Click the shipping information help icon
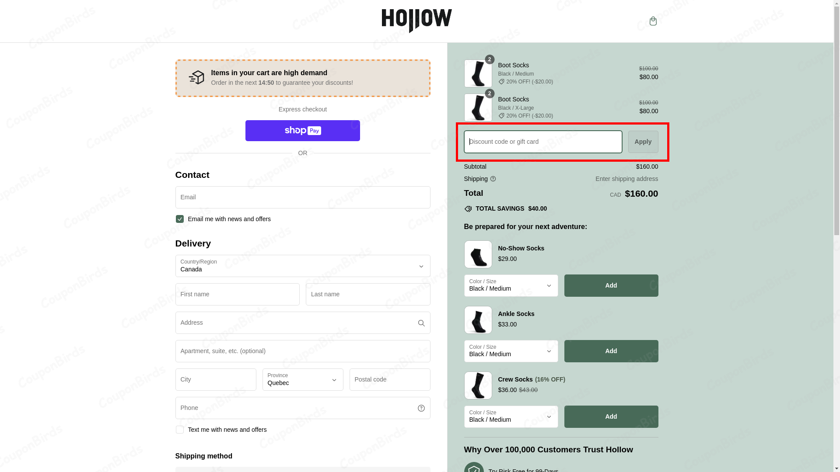The width and height of the screenshot is (840, 472). tap(493, 179)
